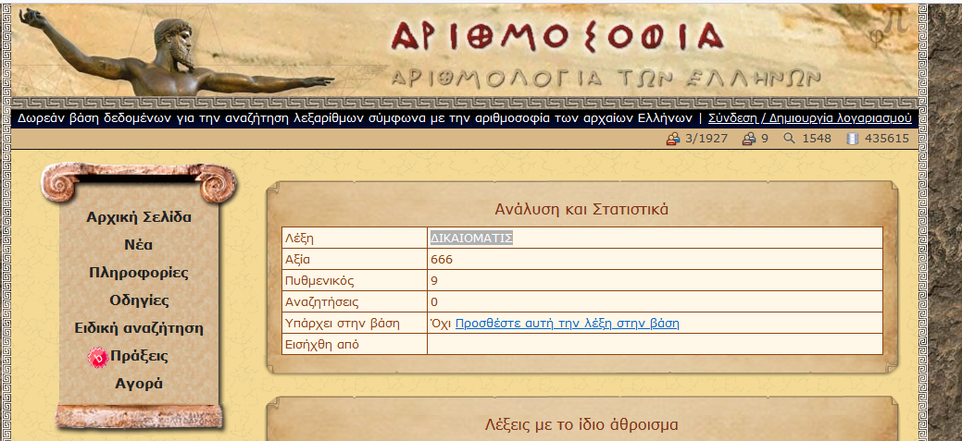Click the Εισήχθη από label

click(322, 344)
